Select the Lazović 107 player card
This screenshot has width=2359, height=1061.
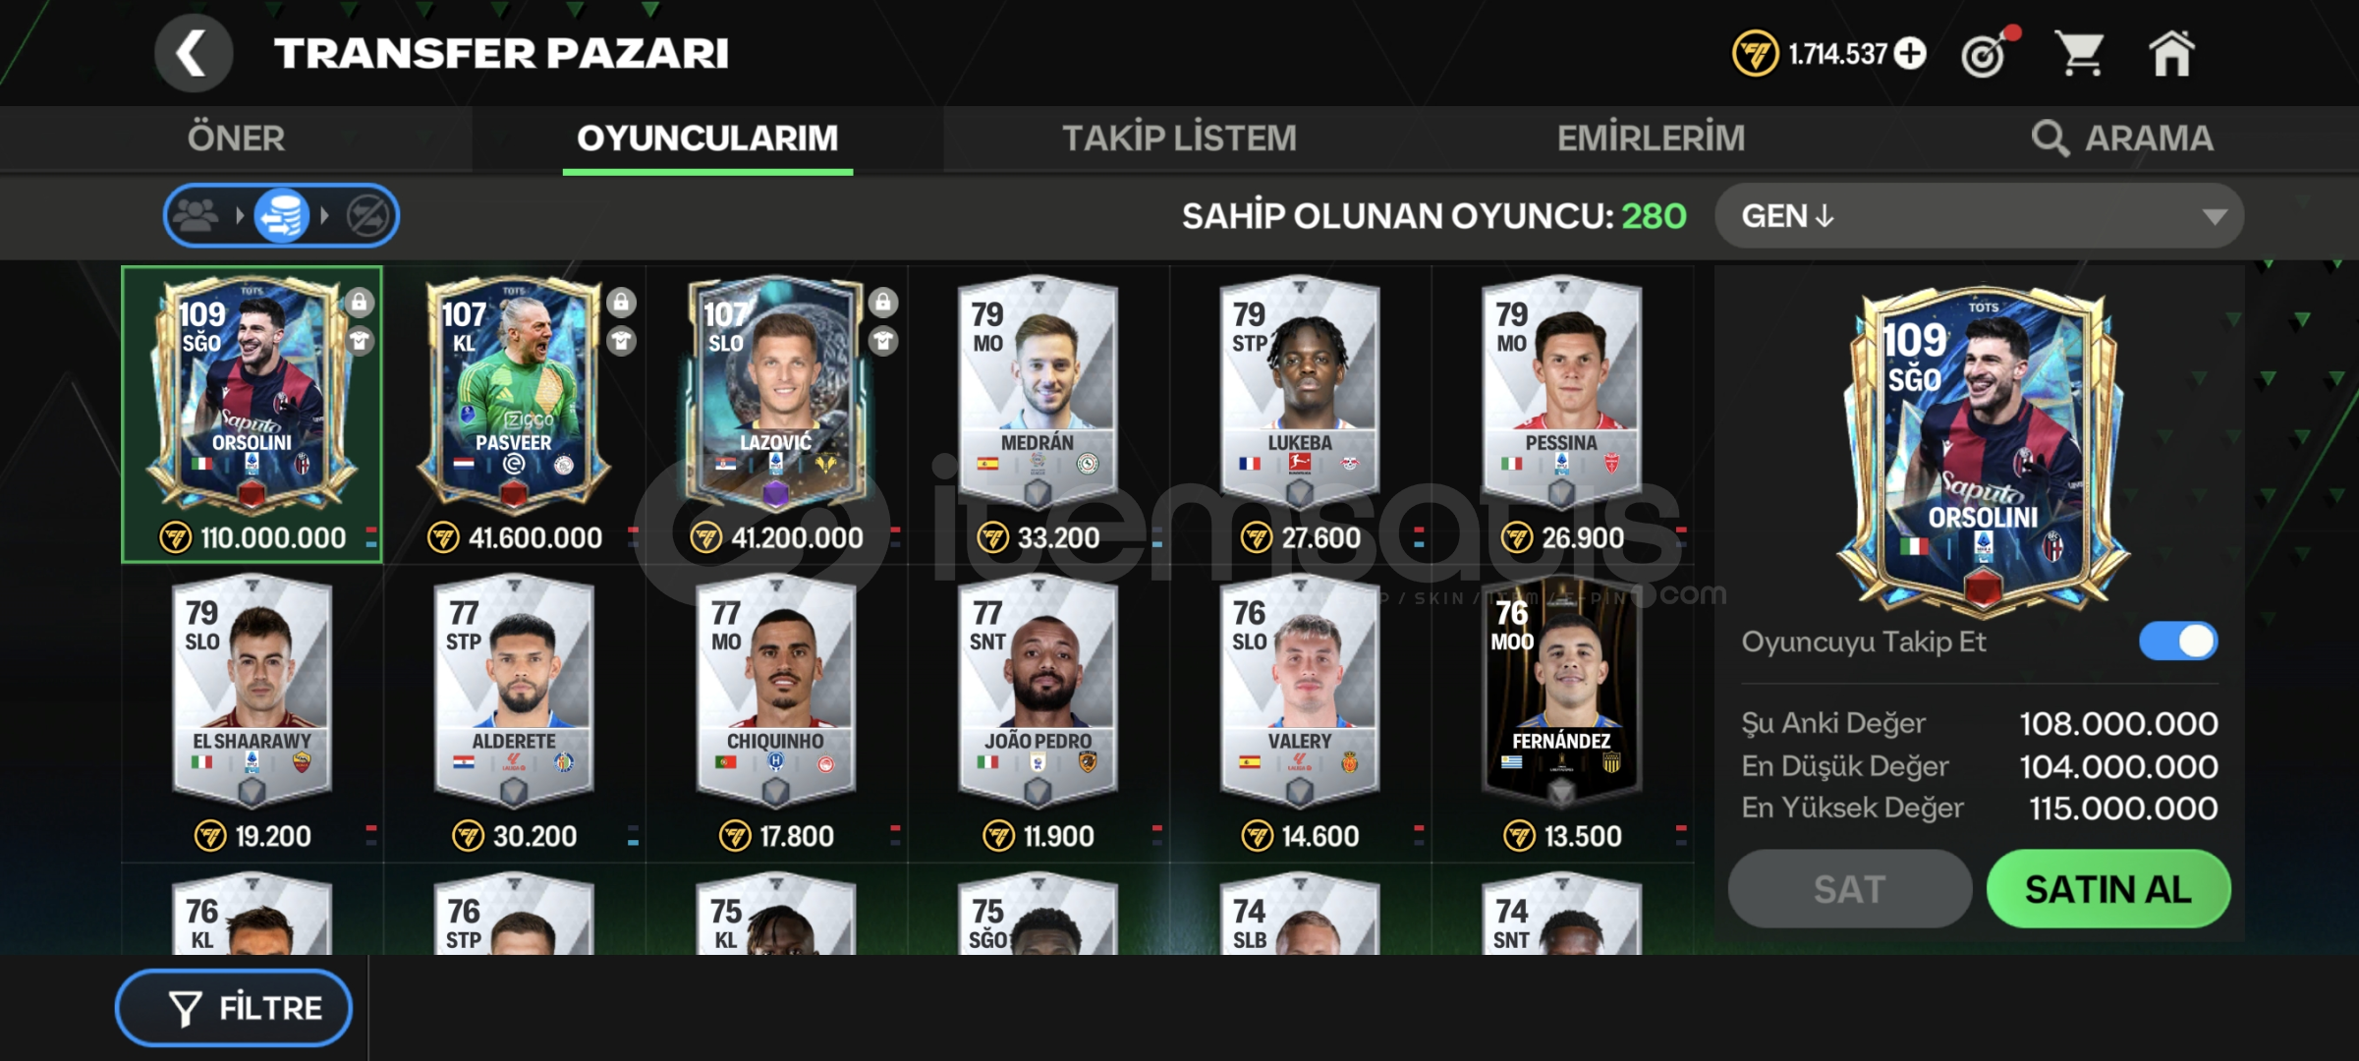click(x=776, y=393)
